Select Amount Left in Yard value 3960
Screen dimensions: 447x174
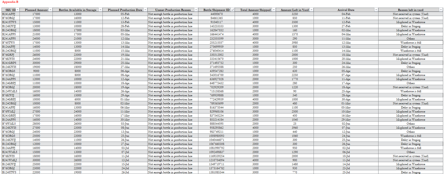pos(295,128)
